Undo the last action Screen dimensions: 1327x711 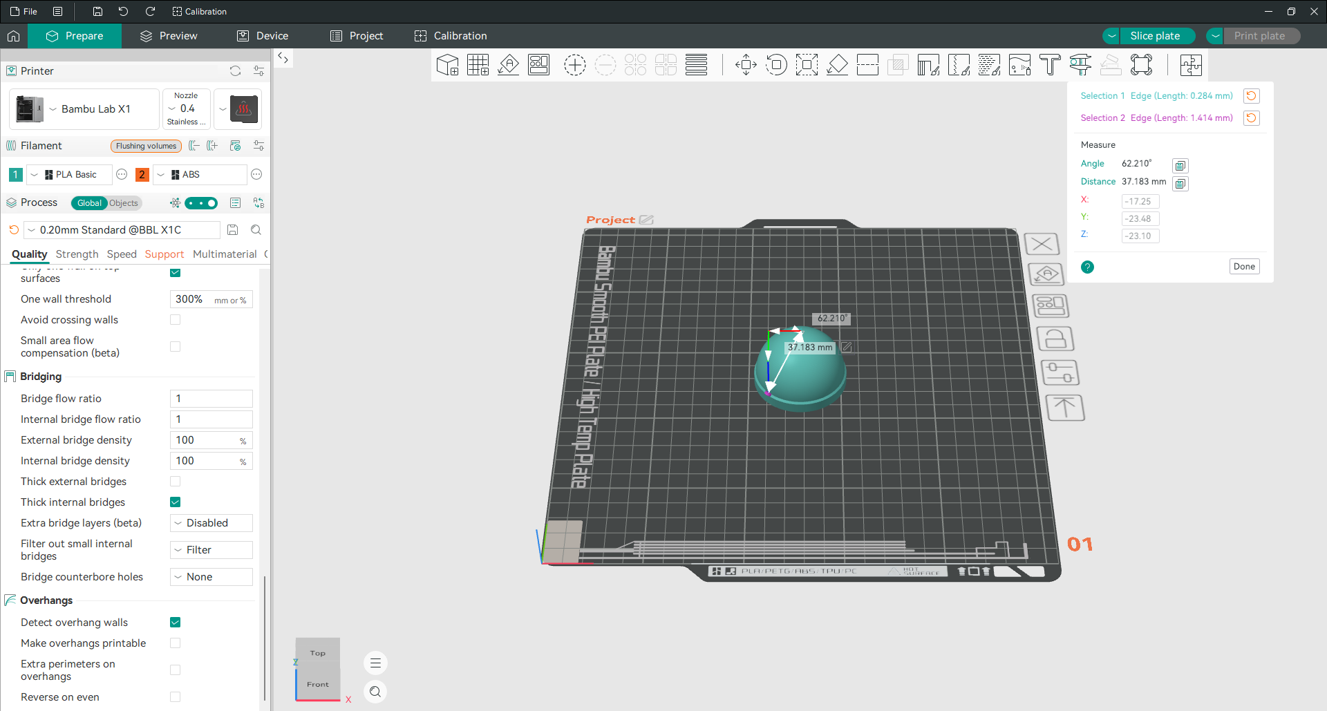123,12
